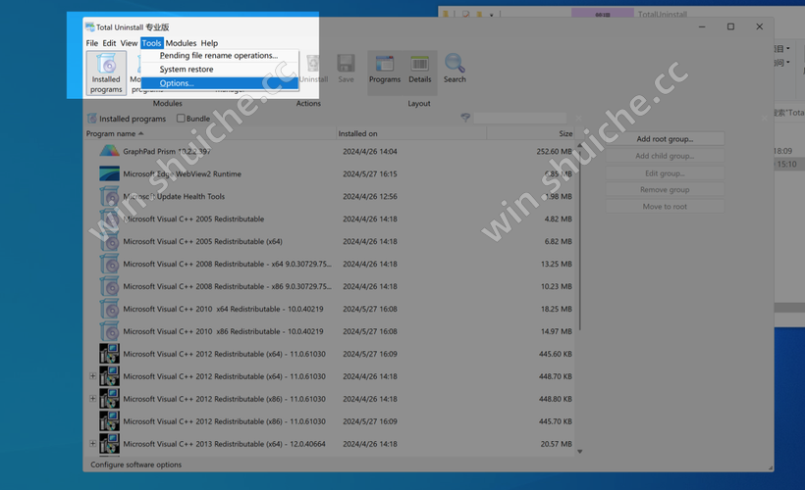This screenshot has height=490, width=805.
Task: Click the Add root group button
Action: click(665, 139)
